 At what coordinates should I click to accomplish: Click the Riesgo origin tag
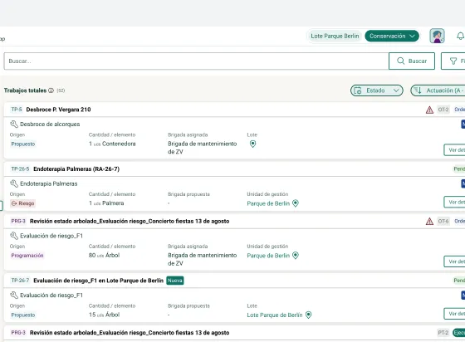pos(23,203)
